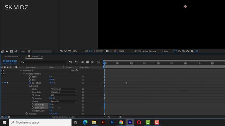The width and height of the screenshot is (225, 126).
Task: Create a new folder in Project panel
Action: (7, 51)
